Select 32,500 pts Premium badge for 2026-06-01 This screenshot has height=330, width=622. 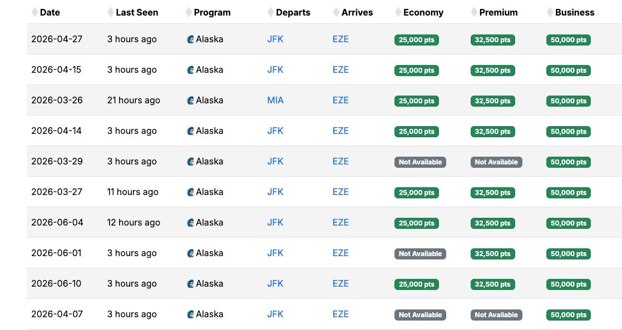coord(492,254)
